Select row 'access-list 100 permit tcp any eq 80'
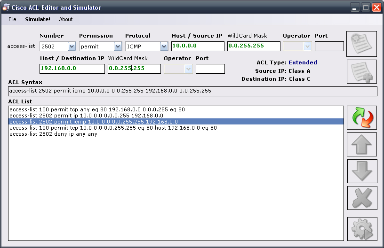 tap(176, 109)
